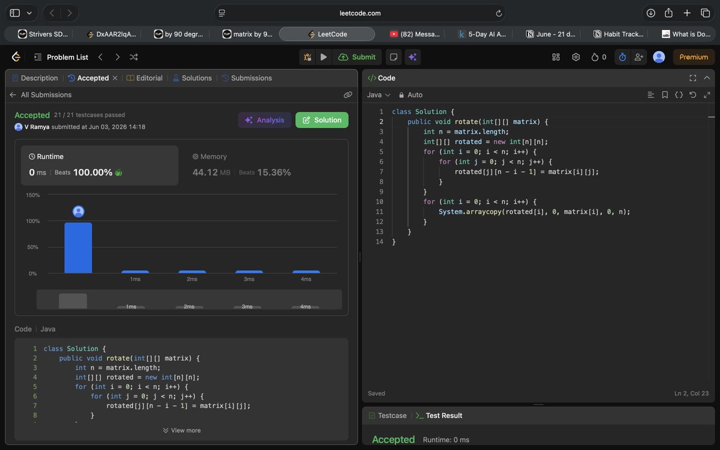This screenshot has height=450, width=720.
Task: Start the timer stopwatch icon
Action: click(622, 57)
